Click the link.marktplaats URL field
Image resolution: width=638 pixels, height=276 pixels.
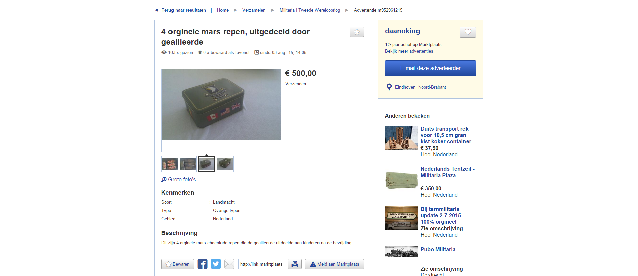[x=261, y=264]
